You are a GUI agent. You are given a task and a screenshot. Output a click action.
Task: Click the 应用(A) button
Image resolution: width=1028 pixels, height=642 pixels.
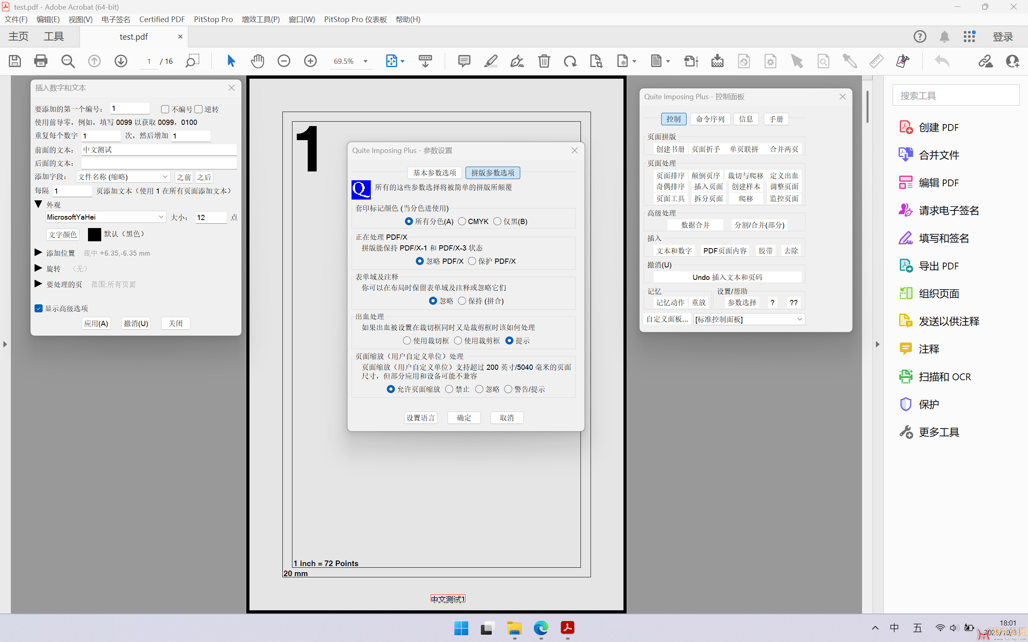click(96, 324)
